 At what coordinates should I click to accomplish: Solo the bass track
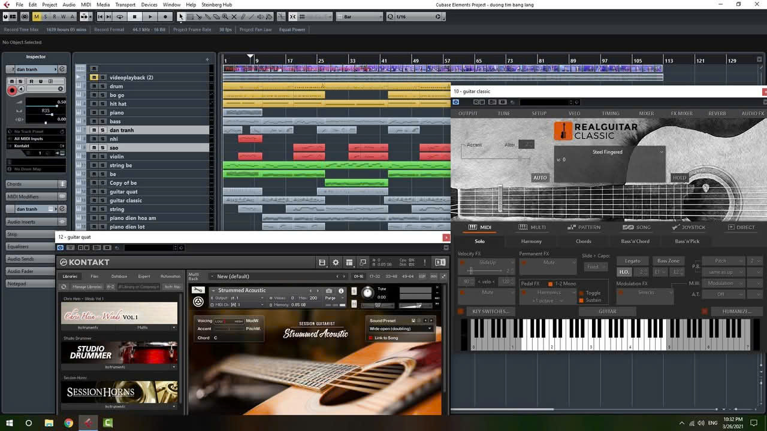[102, 122]
